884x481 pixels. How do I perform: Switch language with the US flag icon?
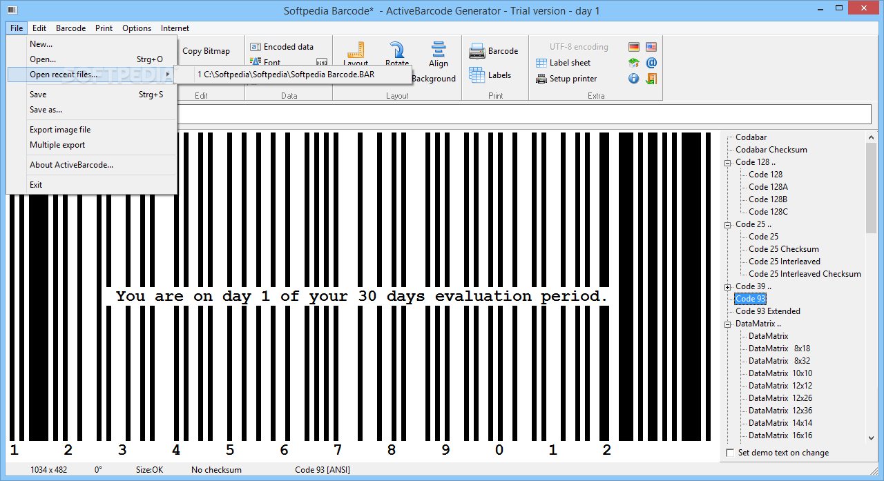coord(651,47)
